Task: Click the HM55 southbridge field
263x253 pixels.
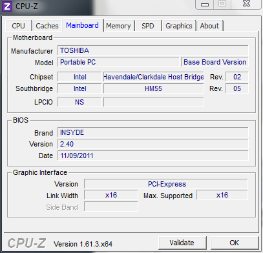Action: 154,88
